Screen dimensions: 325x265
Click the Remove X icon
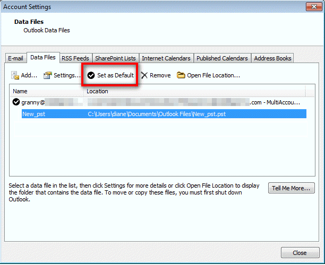[x=144, y=75]
